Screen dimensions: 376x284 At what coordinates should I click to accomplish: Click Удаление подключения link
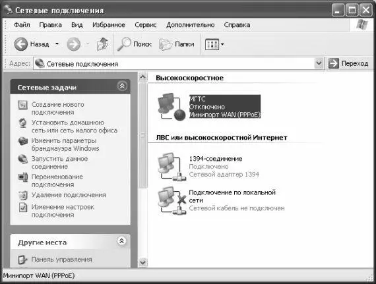click(69, 195)
